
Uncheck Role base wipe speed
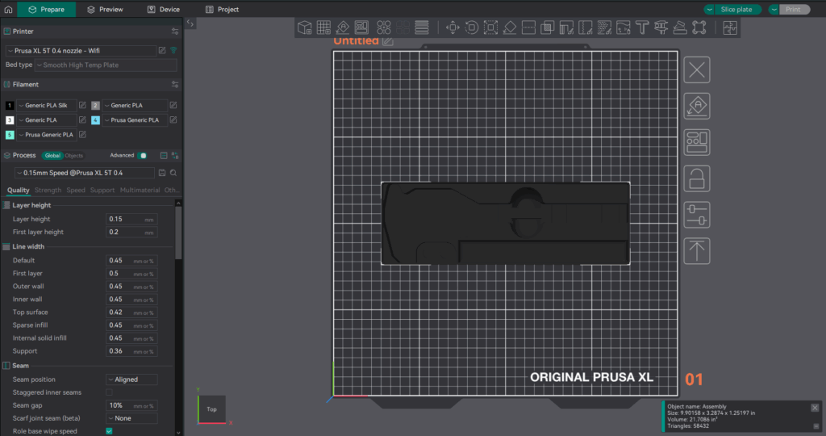110,431
